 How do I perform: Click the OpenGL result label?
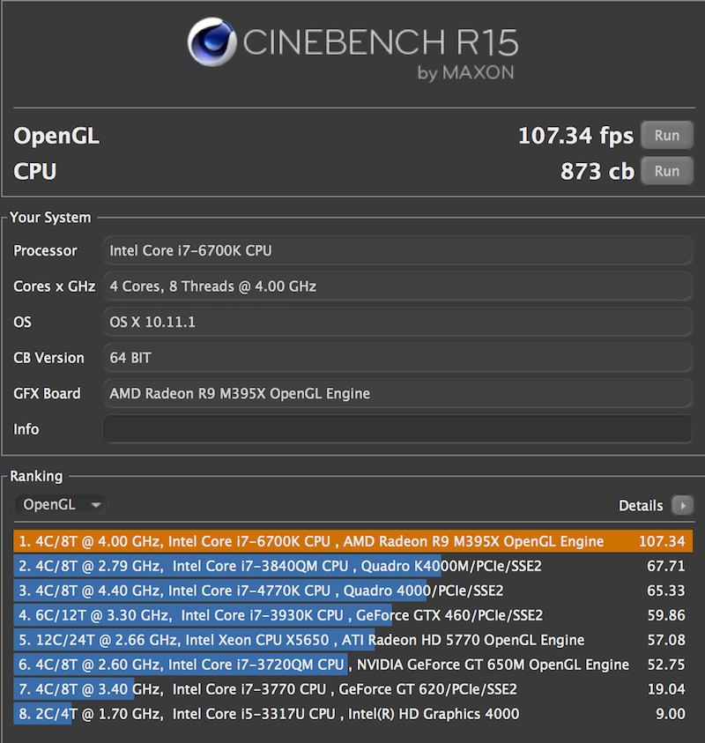click(x=56, y=137)
